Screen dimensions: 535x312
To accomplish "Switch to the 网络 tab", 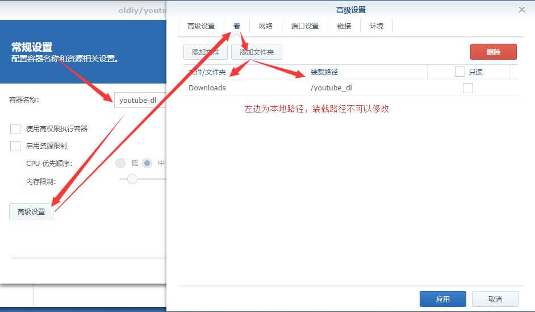I will pos(266,26).
